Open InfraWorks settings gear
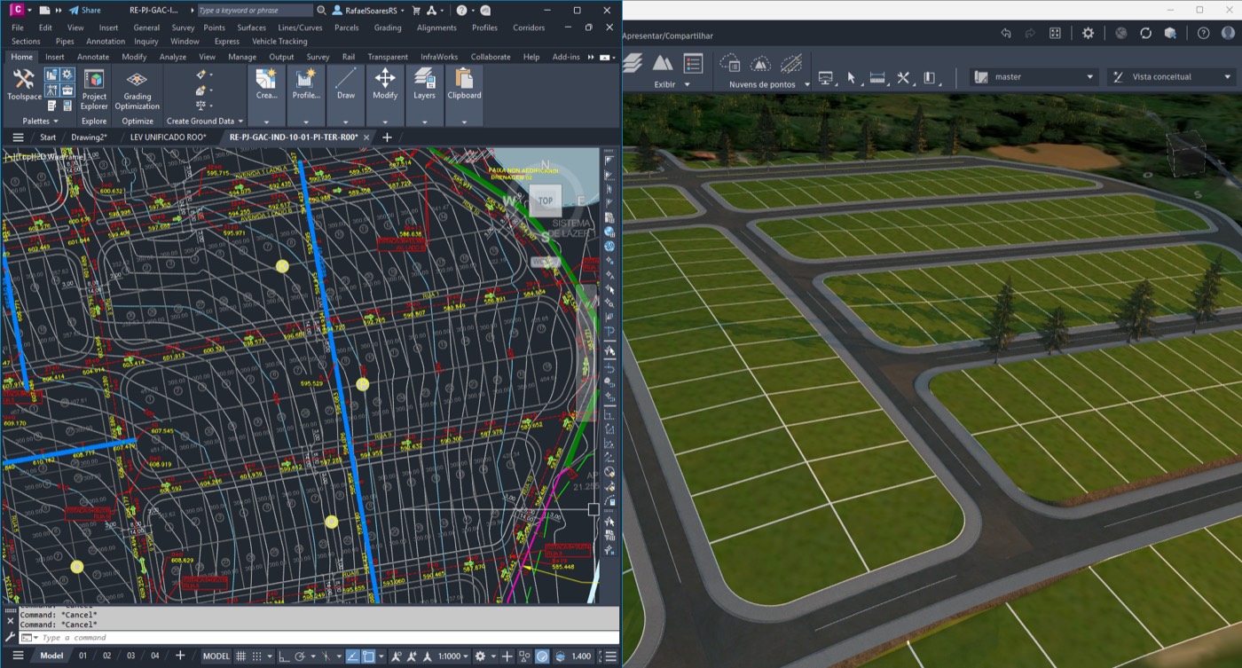 [x=1088, y=33]
